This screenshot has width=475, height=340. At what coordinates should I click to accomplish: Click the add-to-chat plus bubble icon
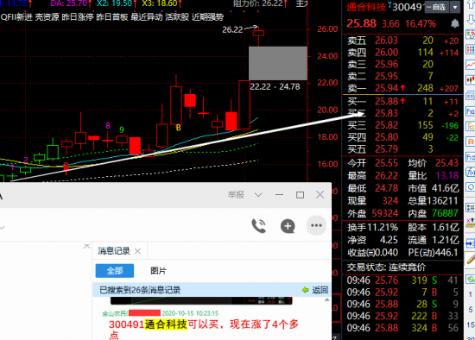click(x=288, y=226)
